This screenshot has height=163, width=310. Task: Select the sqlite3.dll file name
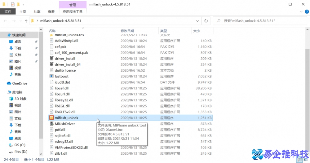point(63,135)
